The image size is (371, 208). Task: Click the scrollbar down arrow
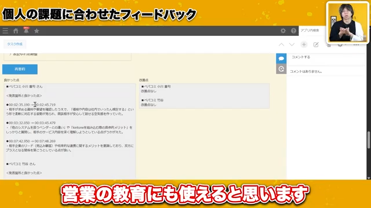(x=369, y=178)
